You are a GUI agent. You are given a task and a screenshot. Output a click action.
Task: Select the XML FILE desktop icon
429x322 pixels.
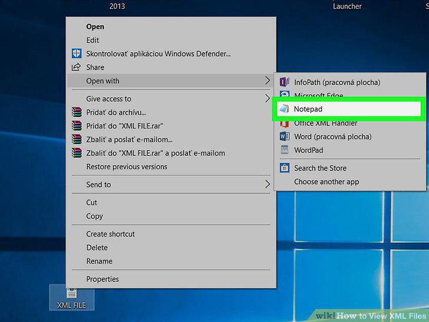[x=72, y=298]
